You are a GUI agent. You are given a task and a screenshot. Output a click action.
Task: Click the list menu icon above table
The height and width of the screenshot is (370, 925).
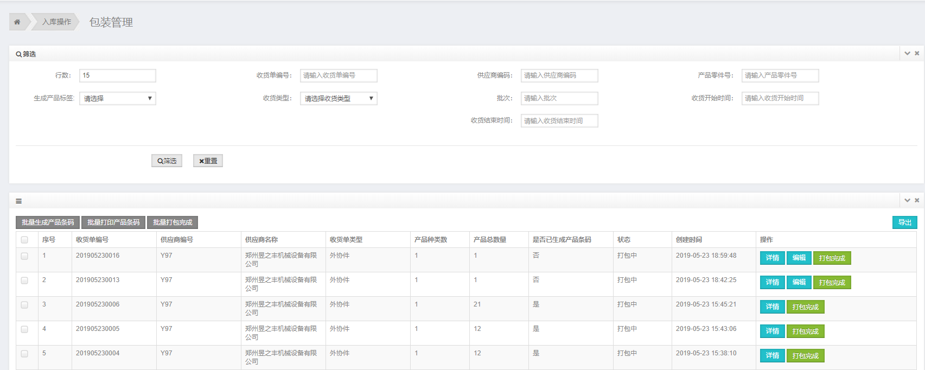[x=19, y=201]
